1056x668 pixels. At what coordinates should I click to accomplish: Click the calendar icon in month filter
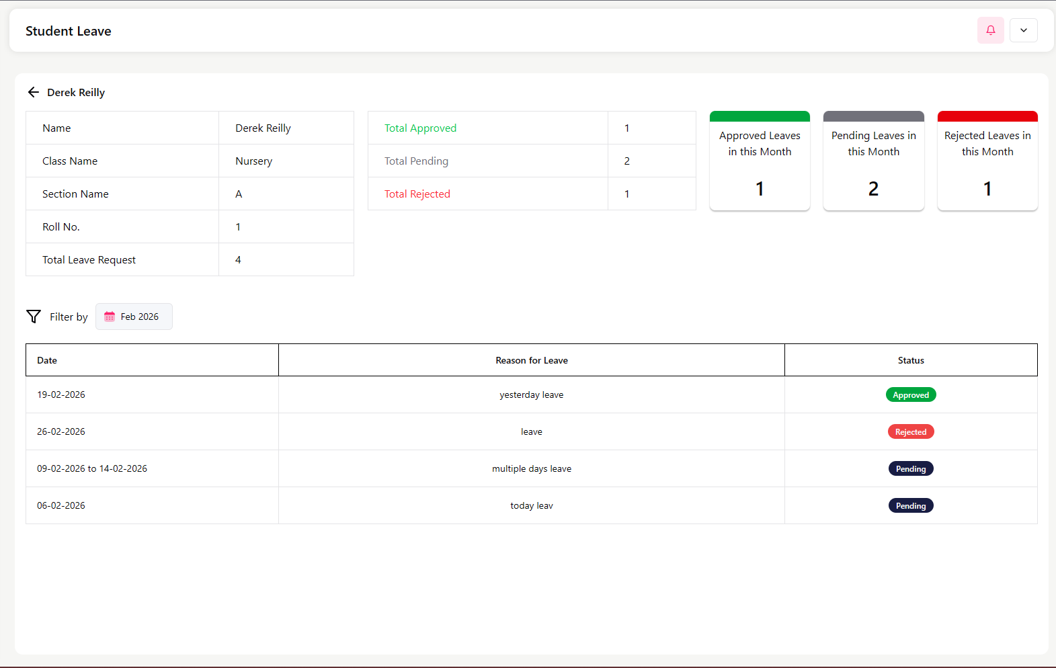(110, 317)
